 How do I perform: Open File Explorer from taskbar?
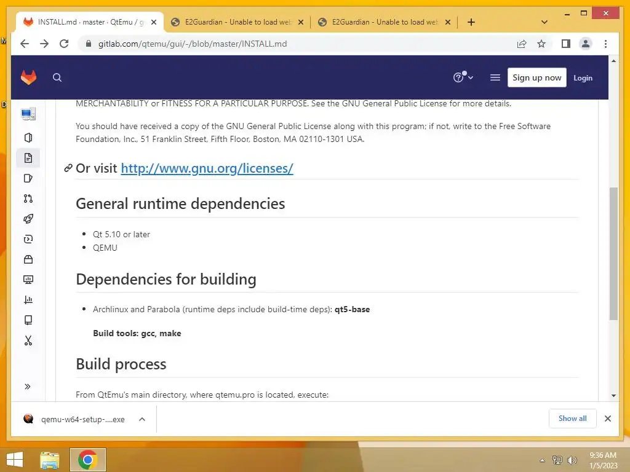pos(50,460)
